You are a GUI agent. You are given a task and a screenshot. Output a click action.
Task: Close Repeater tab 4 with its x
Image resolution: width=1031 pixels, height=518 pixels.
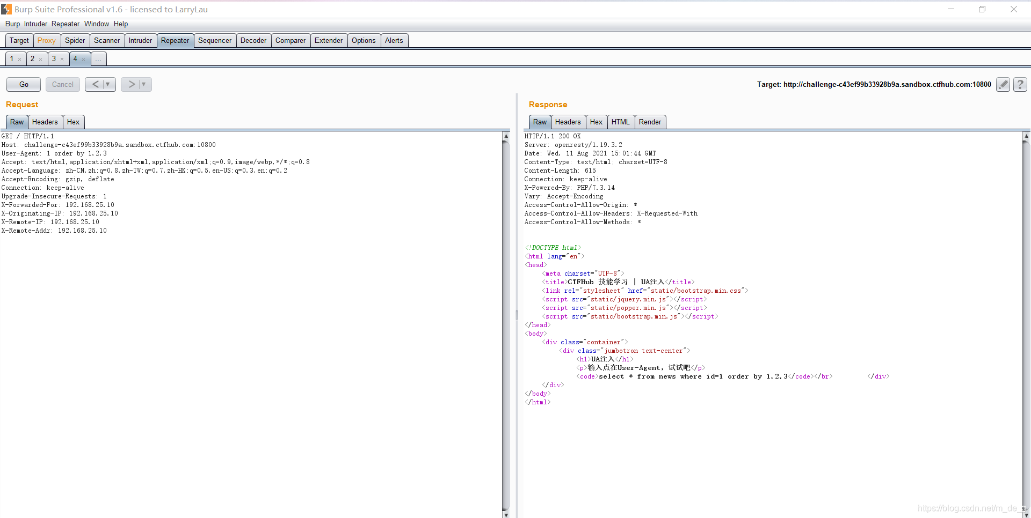[84, 59]
